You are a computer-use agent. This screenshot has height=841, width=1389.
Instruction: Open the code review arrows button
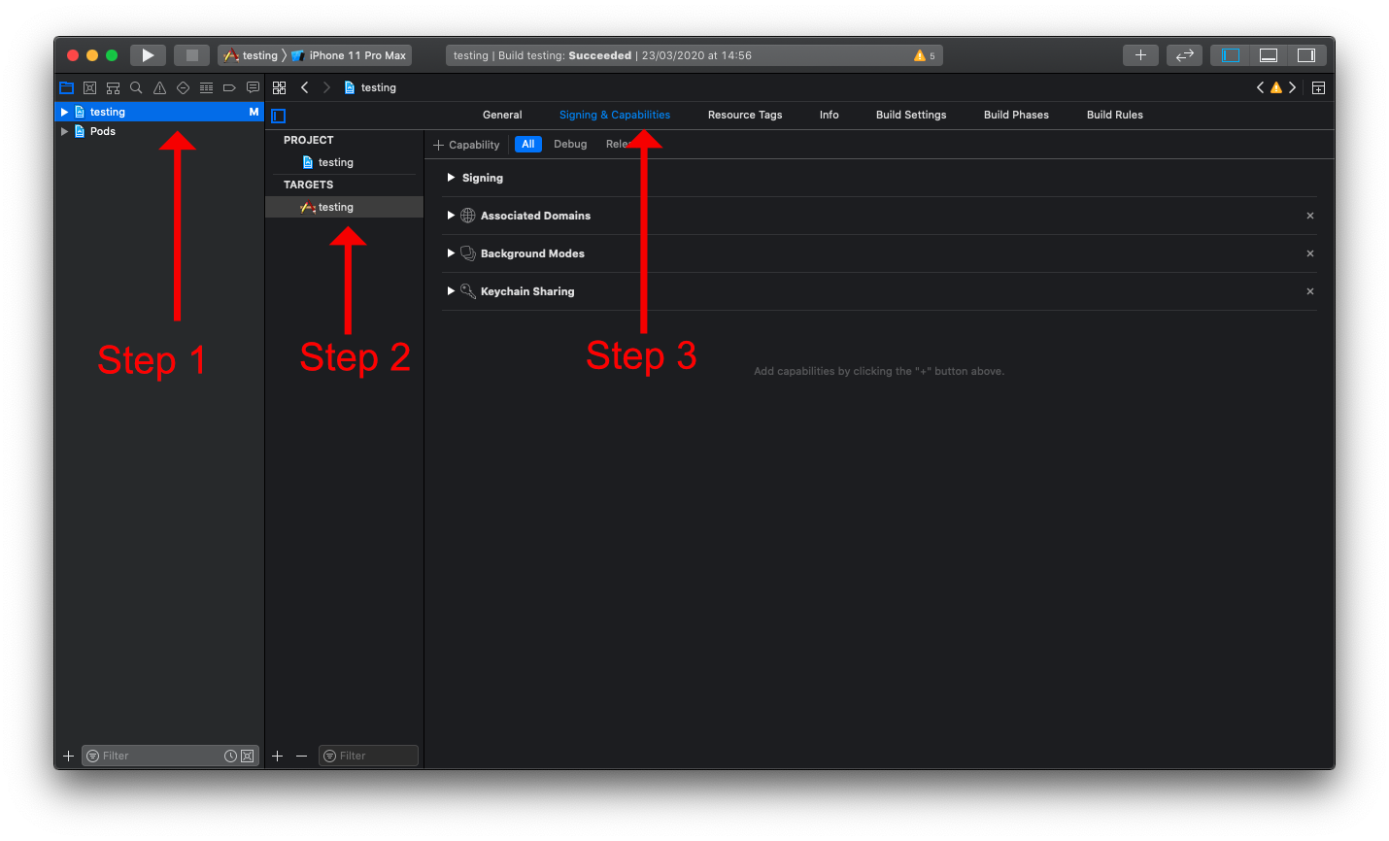[x=1184, y=55]
